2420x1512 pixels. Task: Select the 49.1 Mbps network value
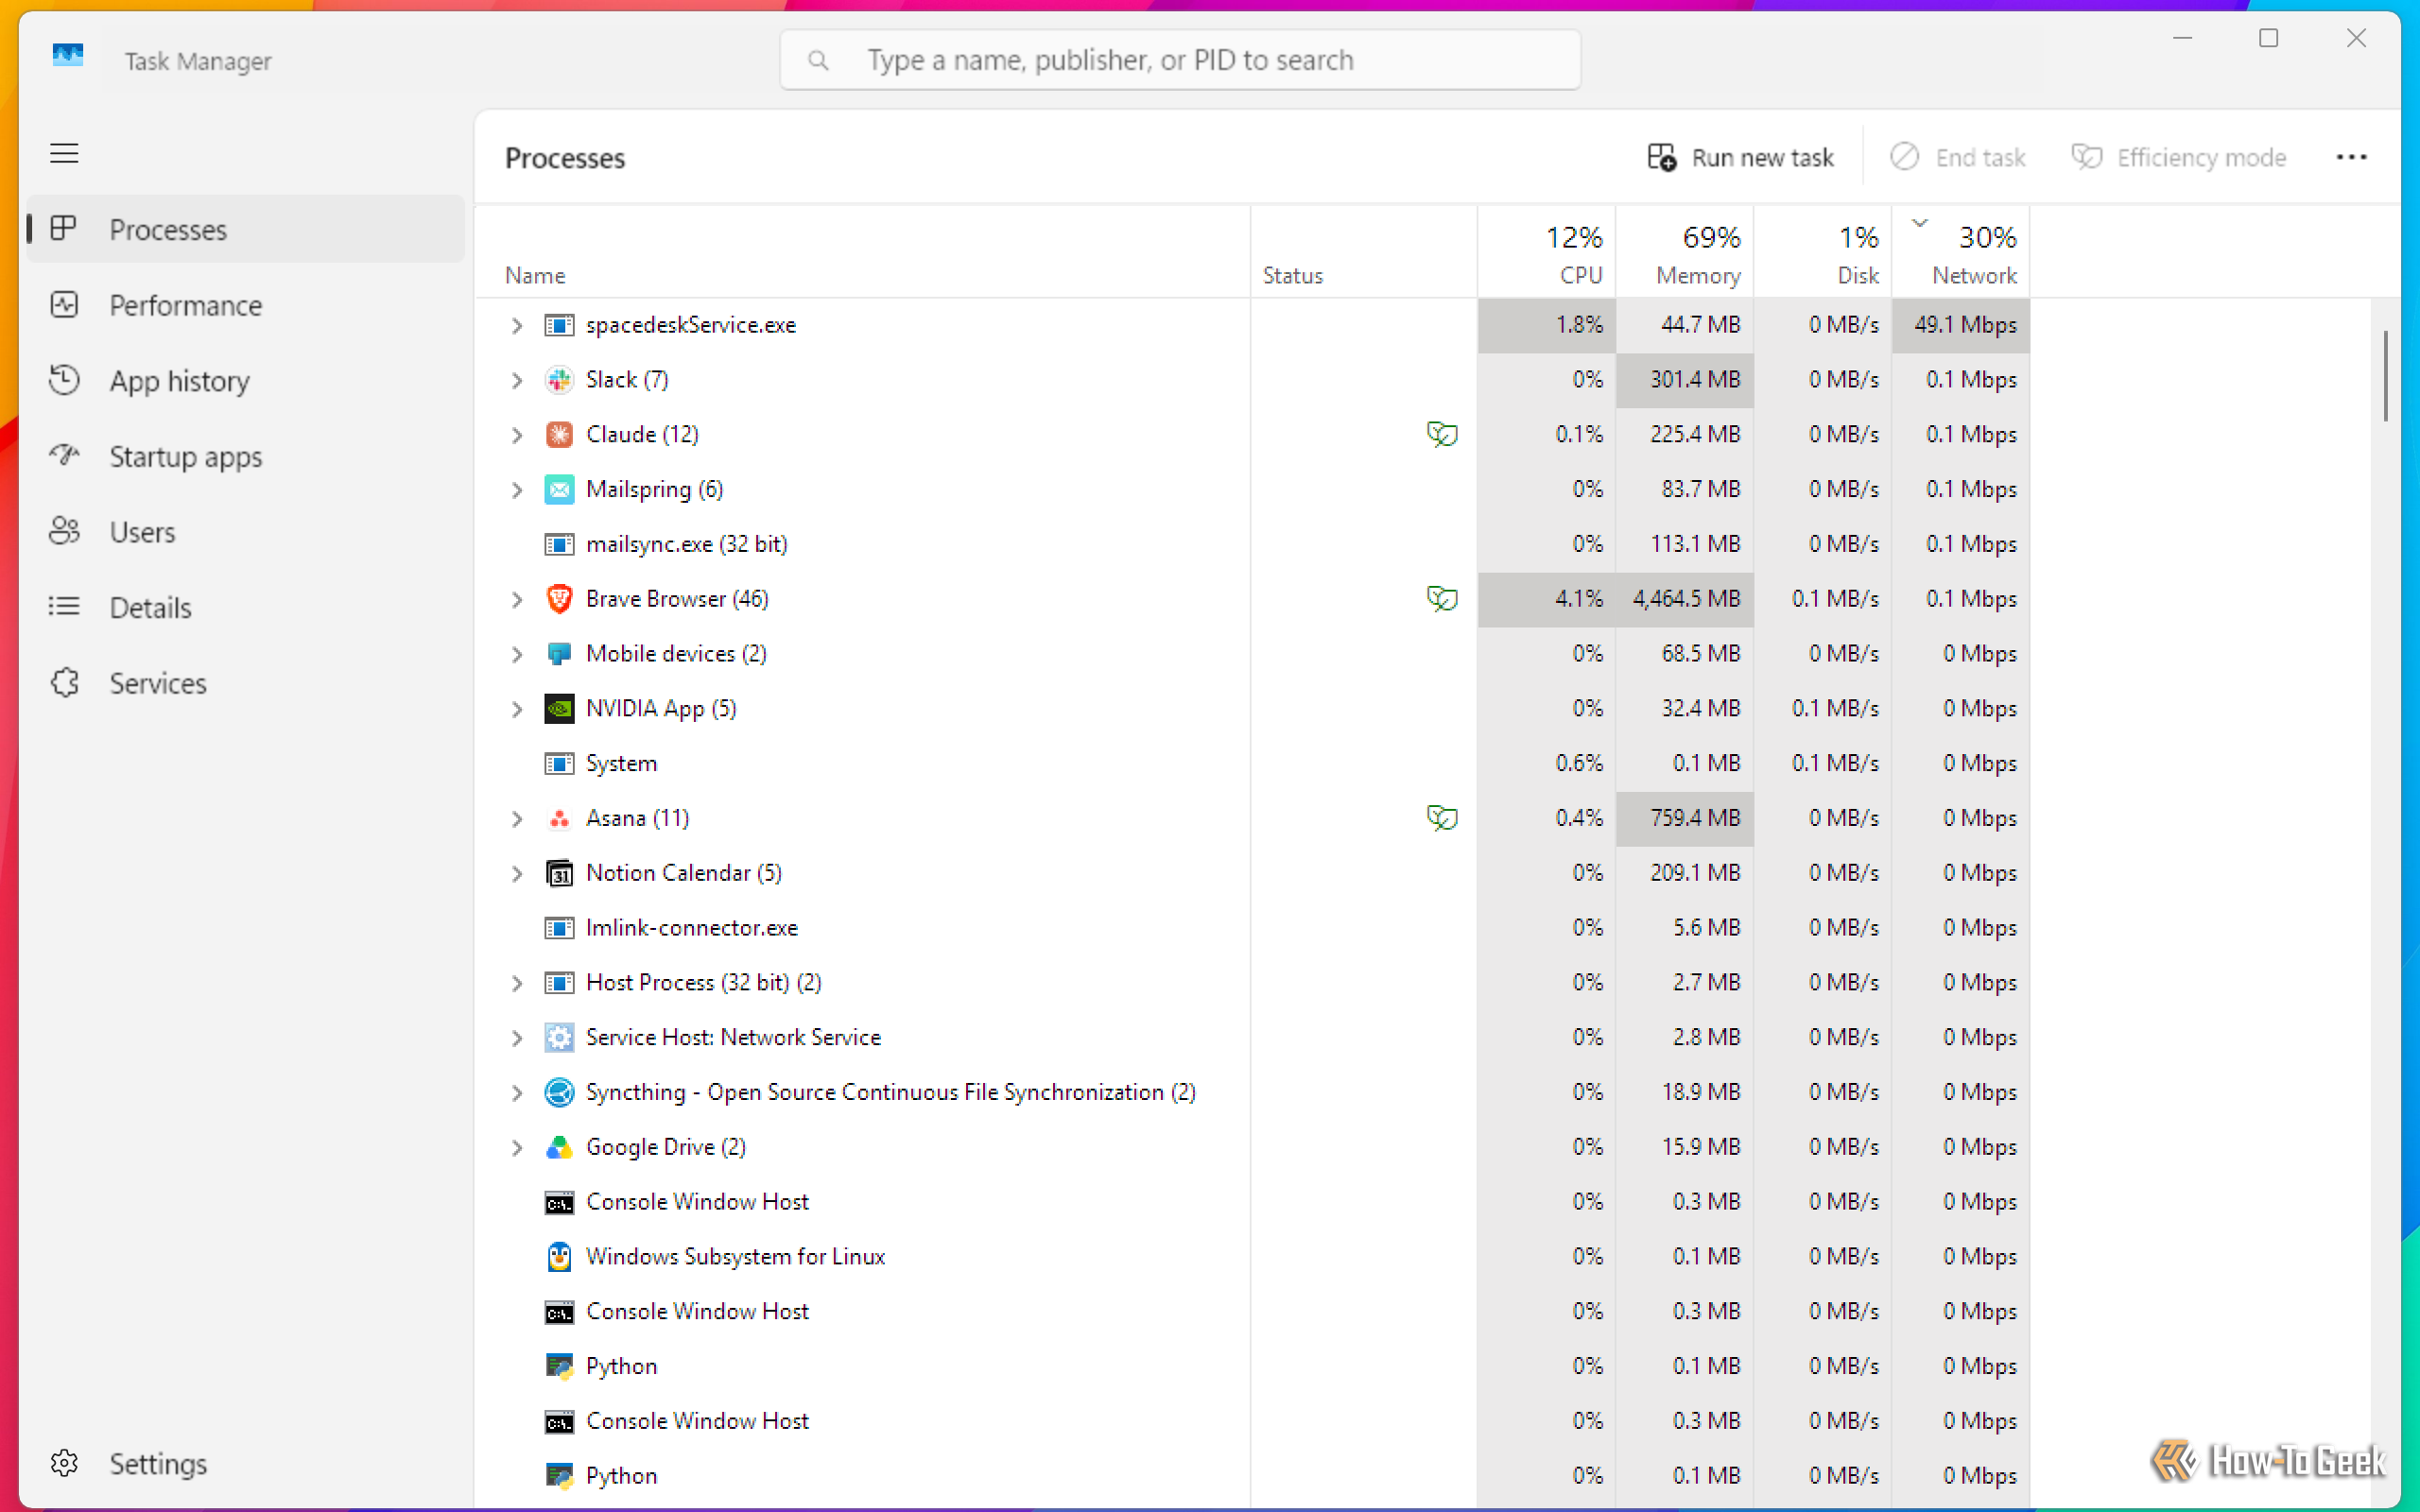click(1961, 325)
